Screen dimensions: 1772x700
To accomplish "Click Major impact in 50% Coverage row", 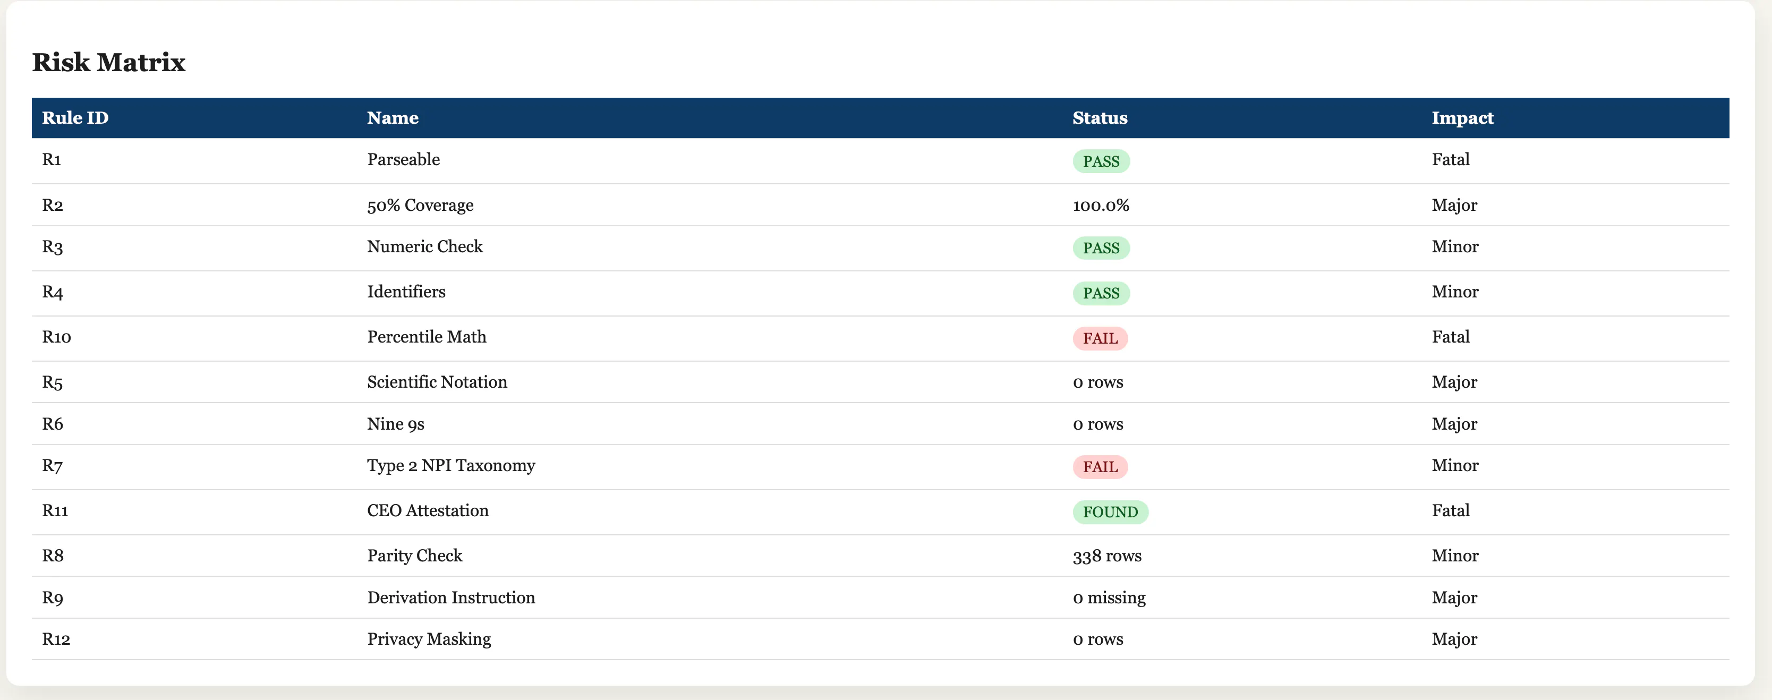I will click(1454, 205).
